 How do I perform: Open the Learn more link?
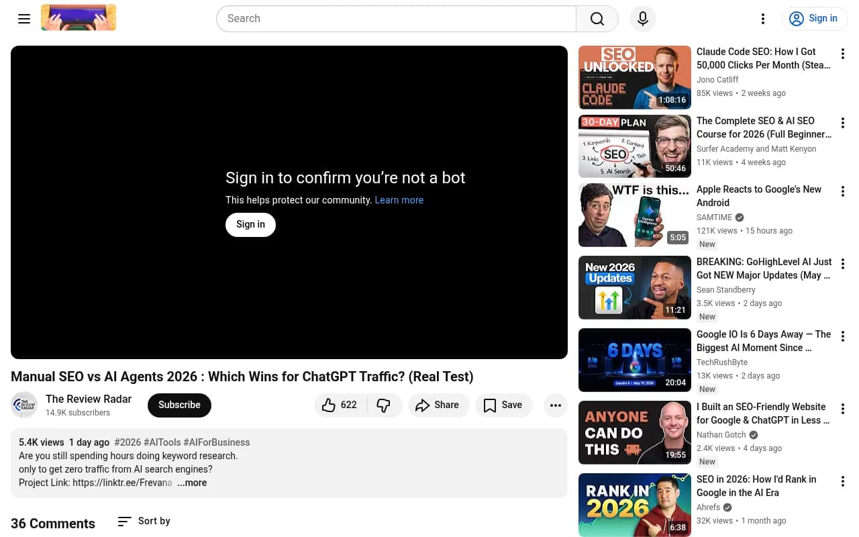(x=399, y=200)
